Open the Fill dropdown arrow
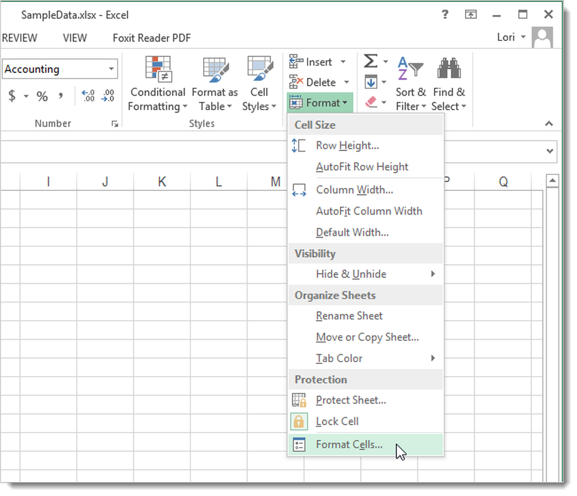Viewport: 577px width, 496px height. 384,82
